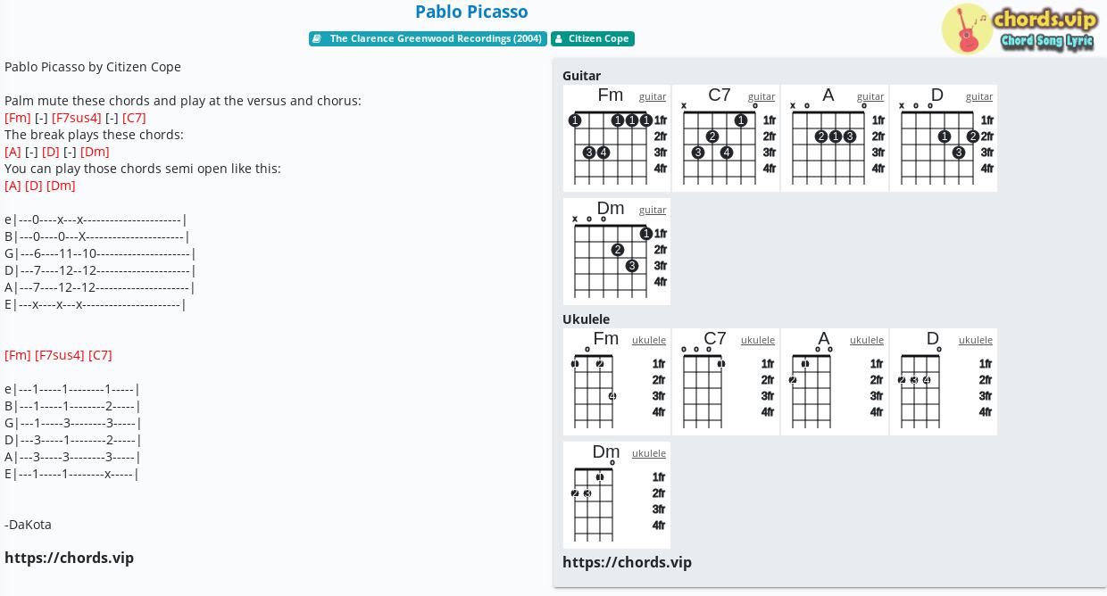Click the guitar link beside D chord

(979, 96)
